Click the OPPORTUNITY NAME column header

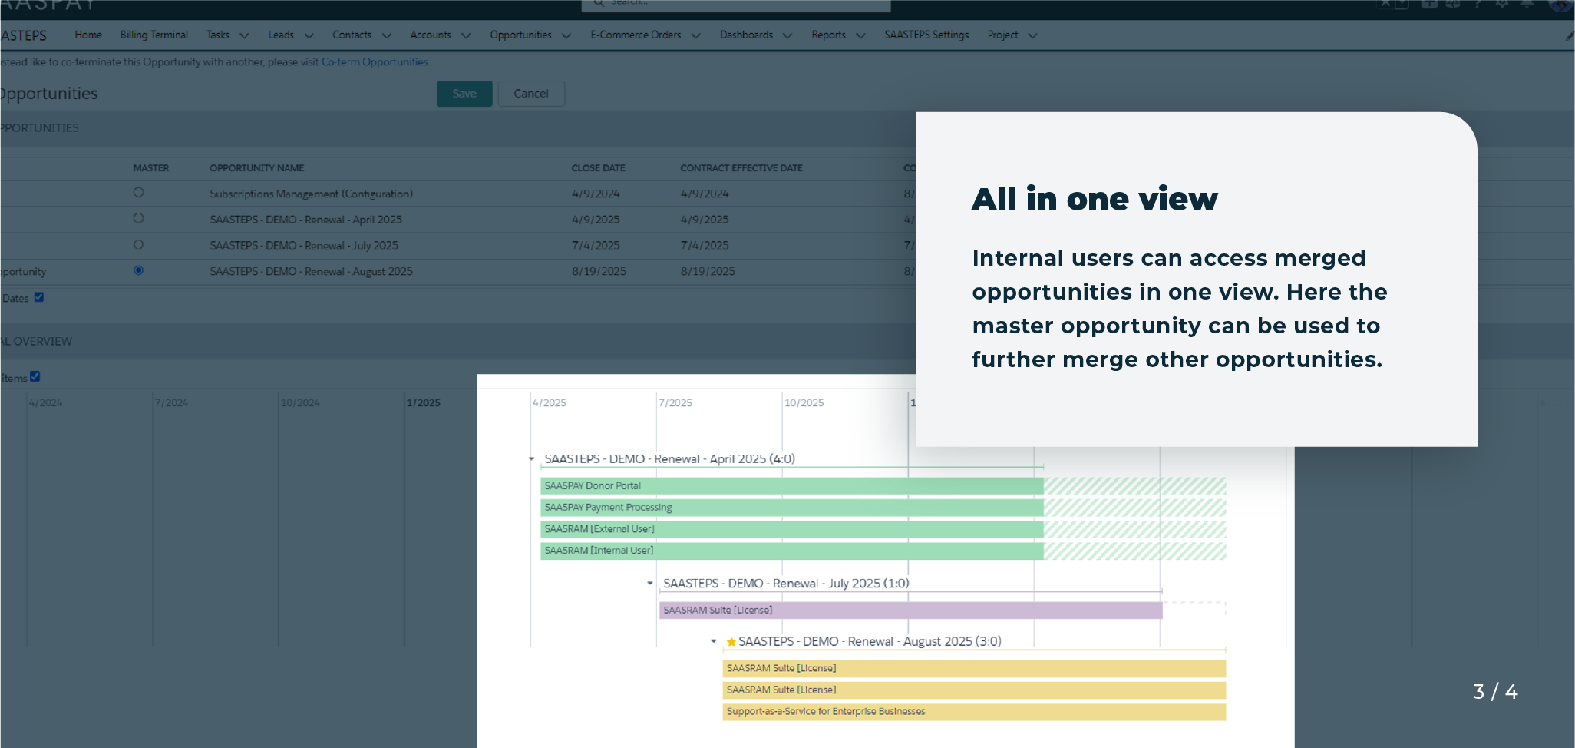[257, 168]
